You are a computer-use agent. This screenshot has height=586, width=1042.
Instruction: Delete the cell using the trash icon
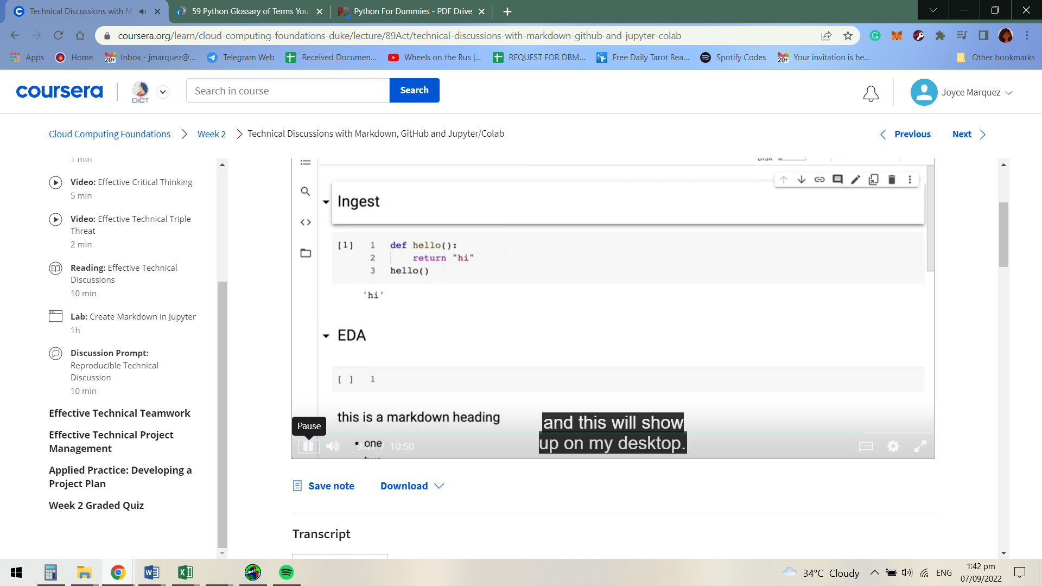tap(892, 179)
